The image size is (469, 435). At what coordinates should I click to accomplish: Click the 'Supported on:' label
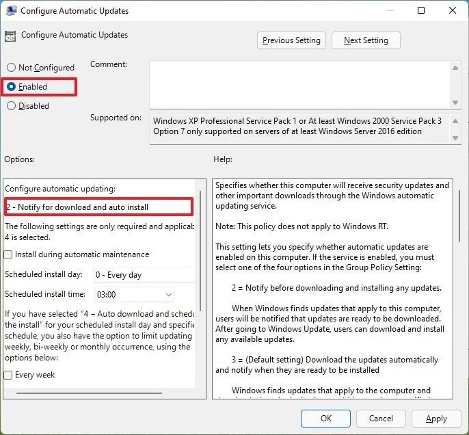(116, 118)
